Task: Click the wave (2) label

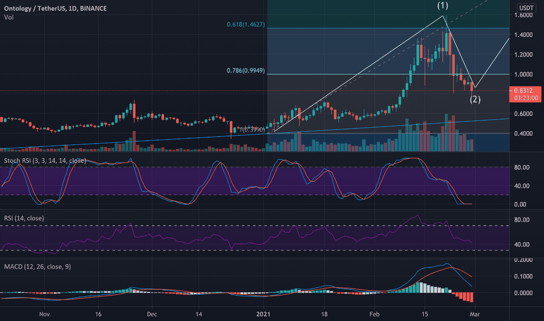Action: [x=475, y=100]
